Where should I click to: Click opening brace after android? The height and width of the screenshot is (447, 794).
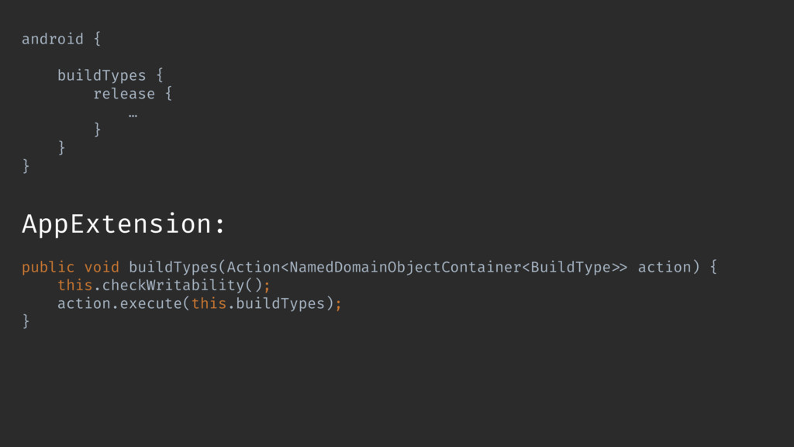(x=97, y=39)
